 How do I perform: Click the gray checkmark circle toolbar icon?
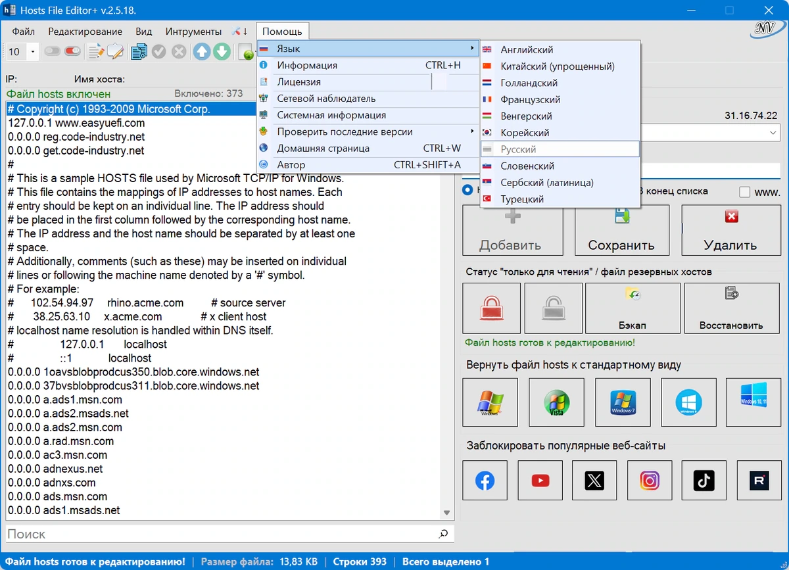[158, 51]
